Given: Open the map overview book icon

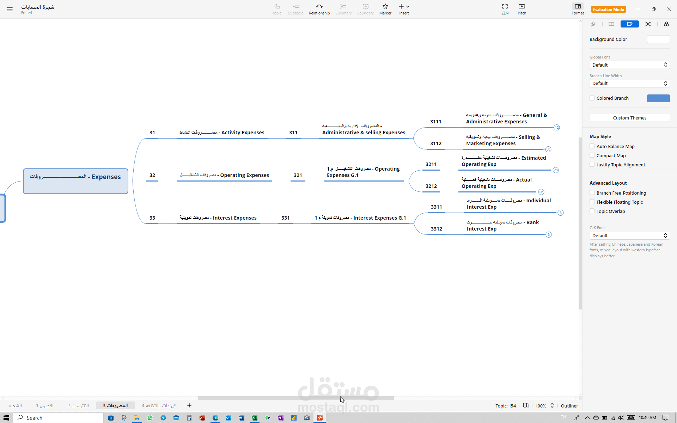Looking at the screenshot, I should (526, 406).
